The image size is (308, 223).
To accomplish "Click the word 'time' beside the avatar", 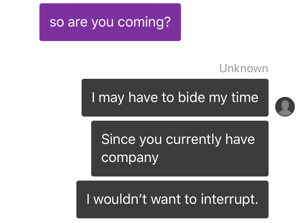I will pyautogui.click(x=245, y=97).
